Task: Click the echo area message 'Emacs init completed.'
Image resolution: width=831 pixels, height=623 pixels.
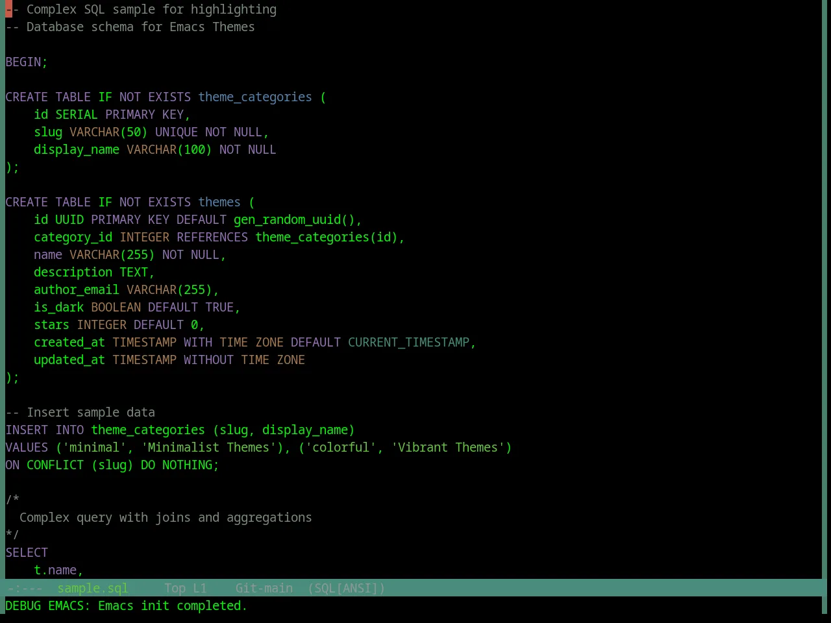Action: (173, 606)
